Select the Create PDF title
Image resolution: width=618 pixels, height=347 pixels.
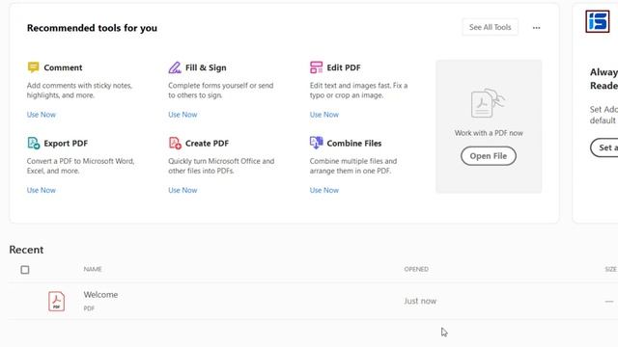(207, 144)
